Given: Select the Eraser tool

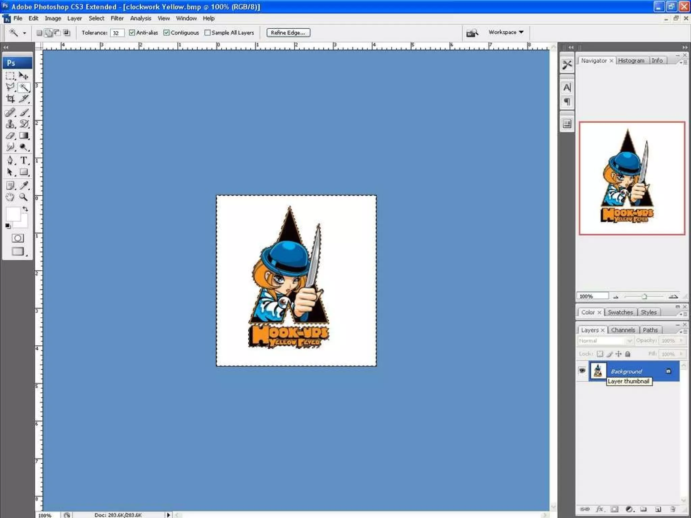Looking at the screenshot, I should pos(10,136).
